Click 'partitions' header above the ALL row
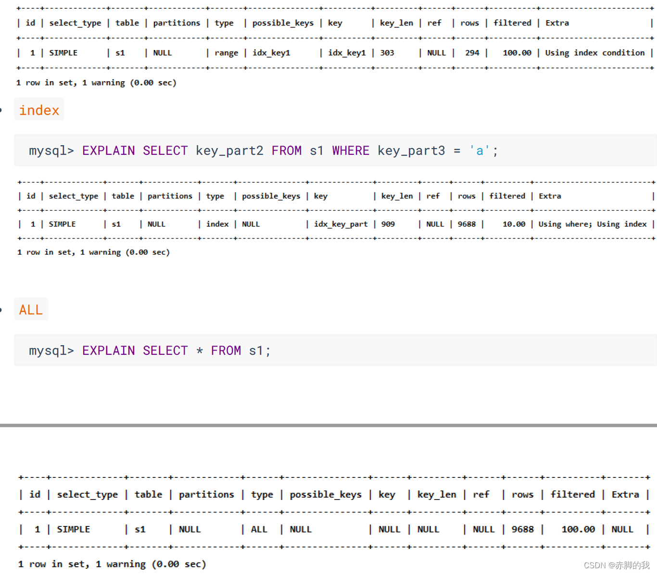The width and height of the screenshot is (657, 574). point(206,495)
